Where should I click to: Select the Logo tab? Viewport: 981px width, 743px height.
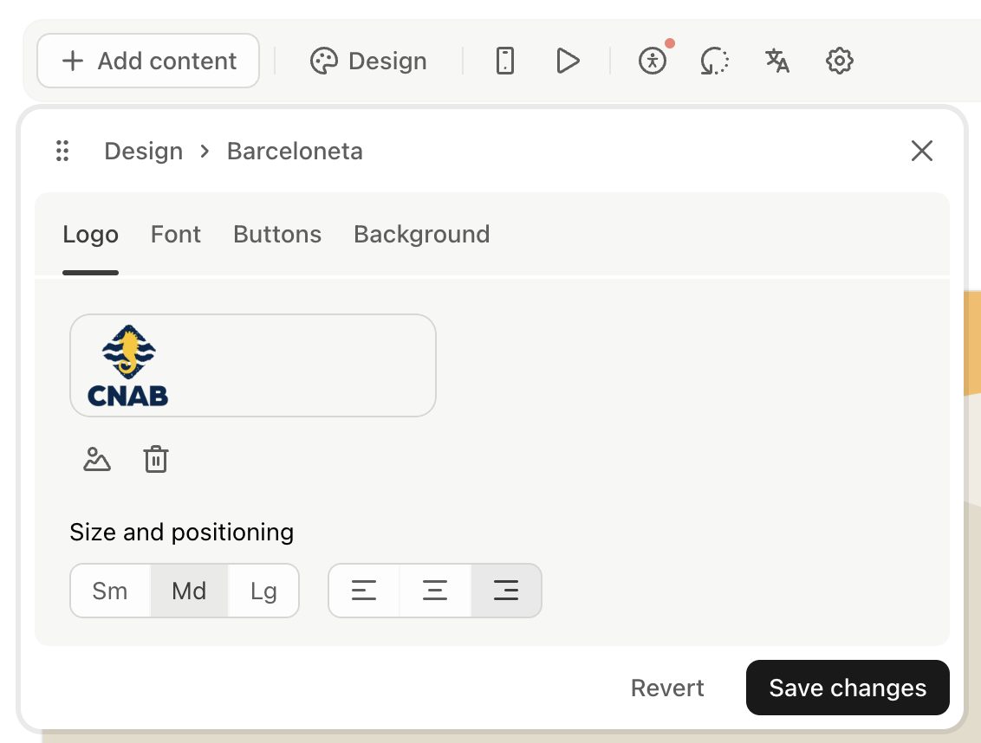pos(90,235)
